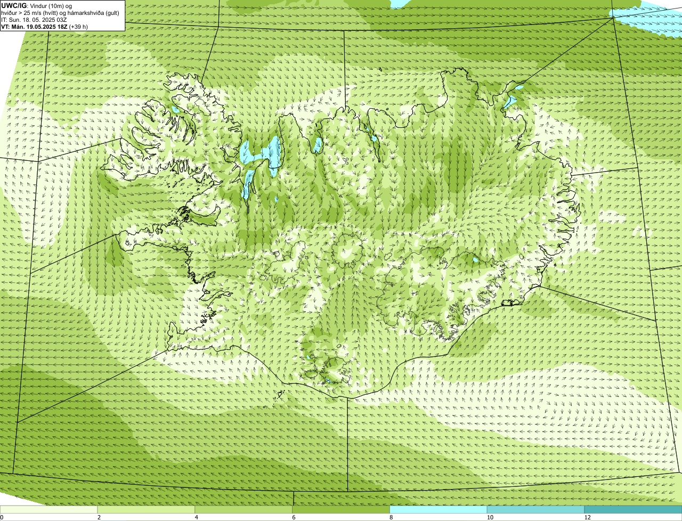Click the '0' label on the colour scale

tap(2, 517)
